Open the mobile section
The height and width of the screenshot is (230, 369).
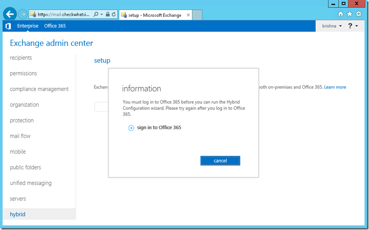click(x=18, y=152)
